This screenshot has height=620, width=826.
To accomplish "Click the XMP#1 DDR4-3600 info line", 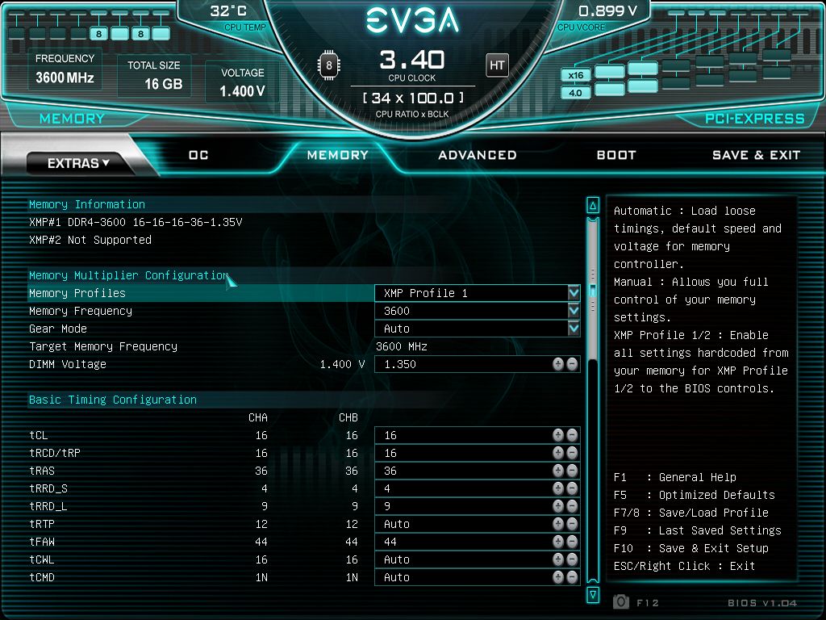I will [x=136, y=222].
